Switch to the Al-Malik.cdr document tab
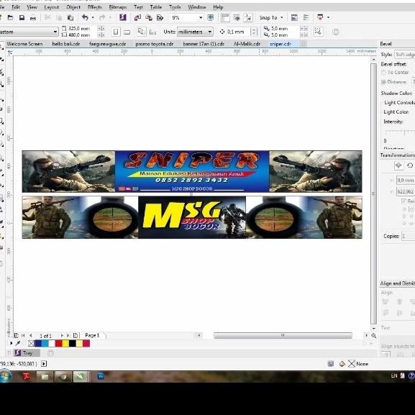This screenshot has width=415, height=415. coord(247,44)
